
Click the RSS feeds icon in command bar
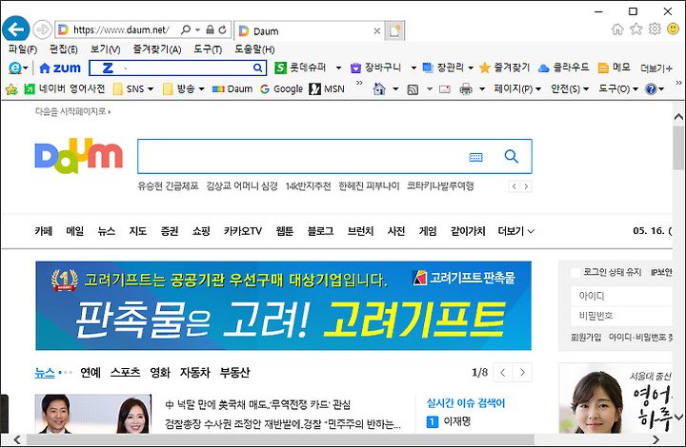(413, 89)
